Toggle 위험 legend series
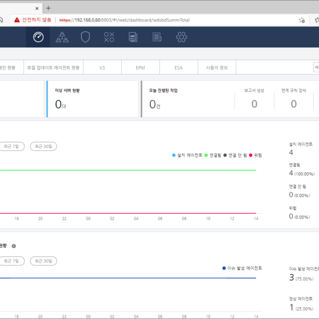Screen dimensions: 319x319 pos(256,155)
